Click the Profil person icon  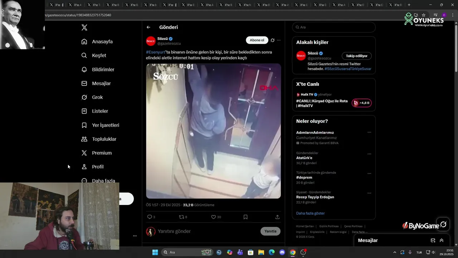click(x=84, y=167)
